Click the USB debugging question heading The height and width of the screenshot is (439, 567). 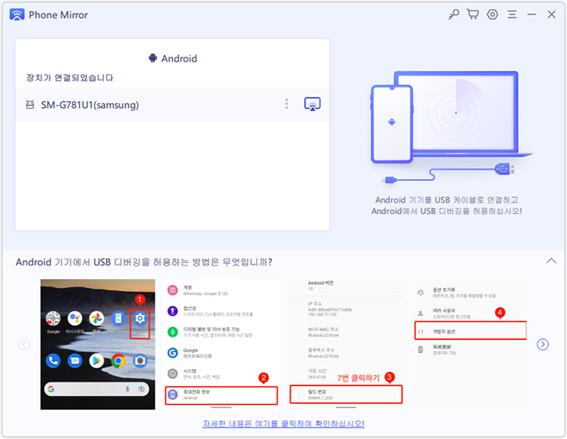[x=144, y=261]
